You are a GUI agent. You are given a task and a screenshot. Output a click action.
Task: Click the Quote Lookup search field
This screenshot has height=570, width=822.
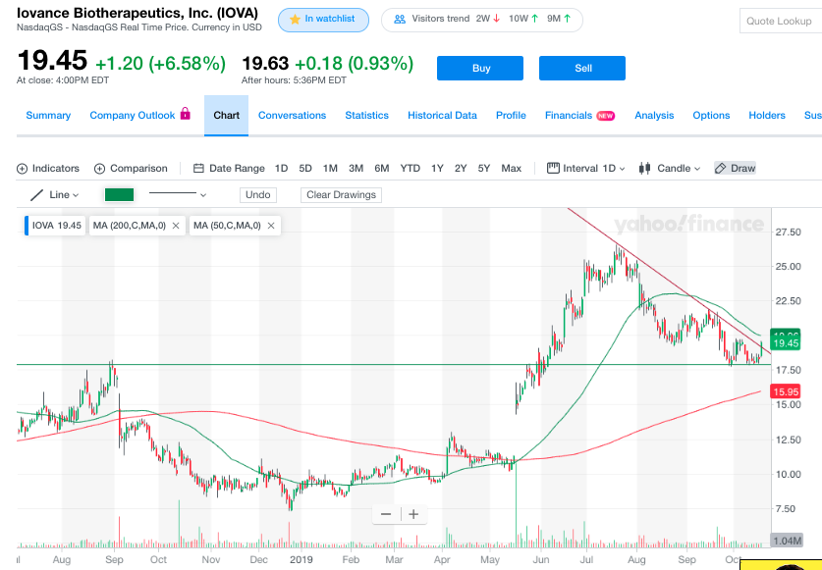click(781, 21)
